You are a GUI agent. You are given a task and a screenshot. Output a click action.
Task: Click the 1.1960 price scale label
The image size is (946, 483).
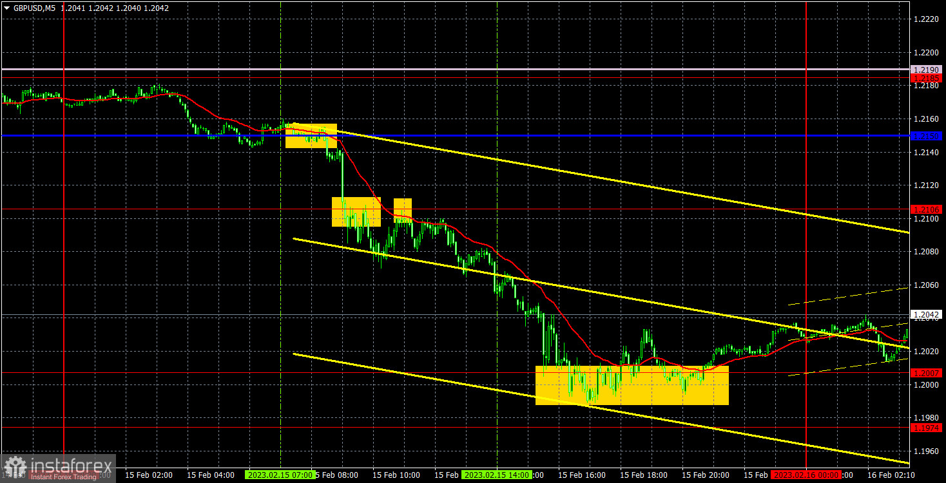click(926, 451)
